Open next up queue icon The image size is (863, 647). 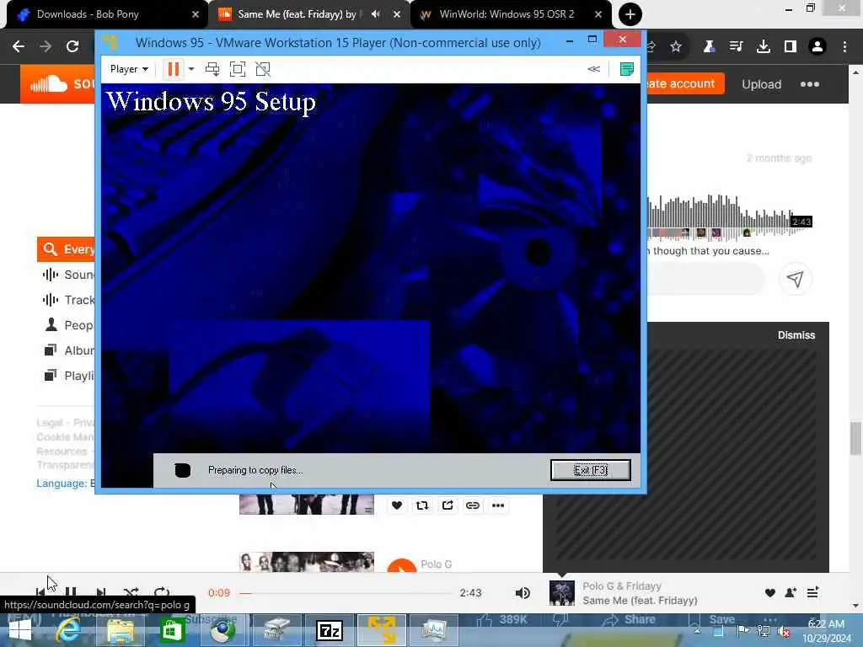pos(812,592)
